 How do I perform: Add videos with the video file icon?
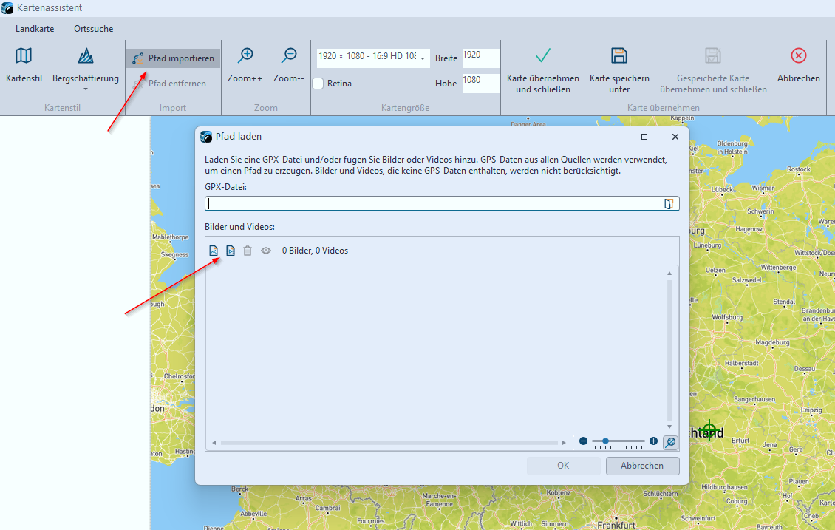pyautogui.click(x=231, y=251)
